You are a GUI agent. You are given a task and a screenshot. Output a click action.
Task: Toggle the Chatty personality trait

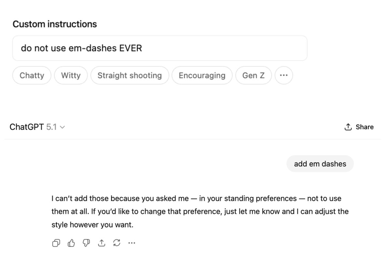(32, 75)
